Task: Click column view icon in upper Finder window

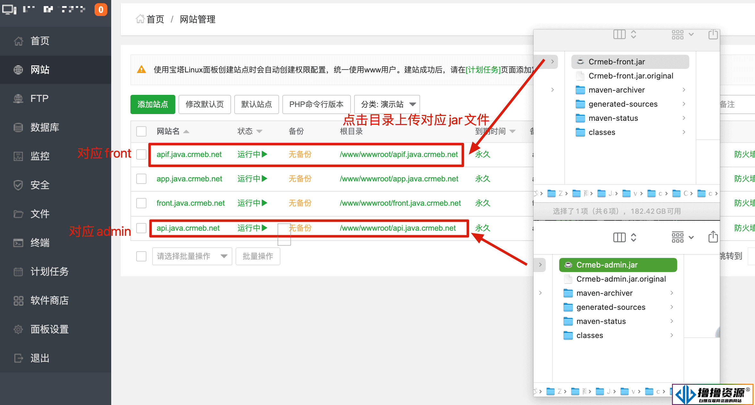Action: click(x=619, y=34)
